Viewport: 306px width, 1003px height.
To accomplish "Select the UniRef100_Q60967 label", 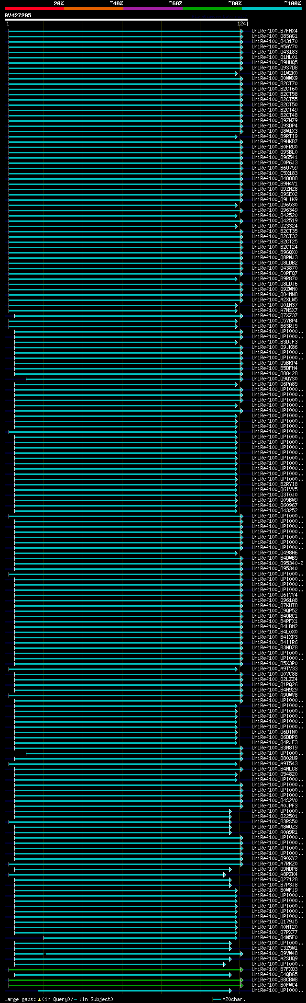I will click(x=274, y=506).
